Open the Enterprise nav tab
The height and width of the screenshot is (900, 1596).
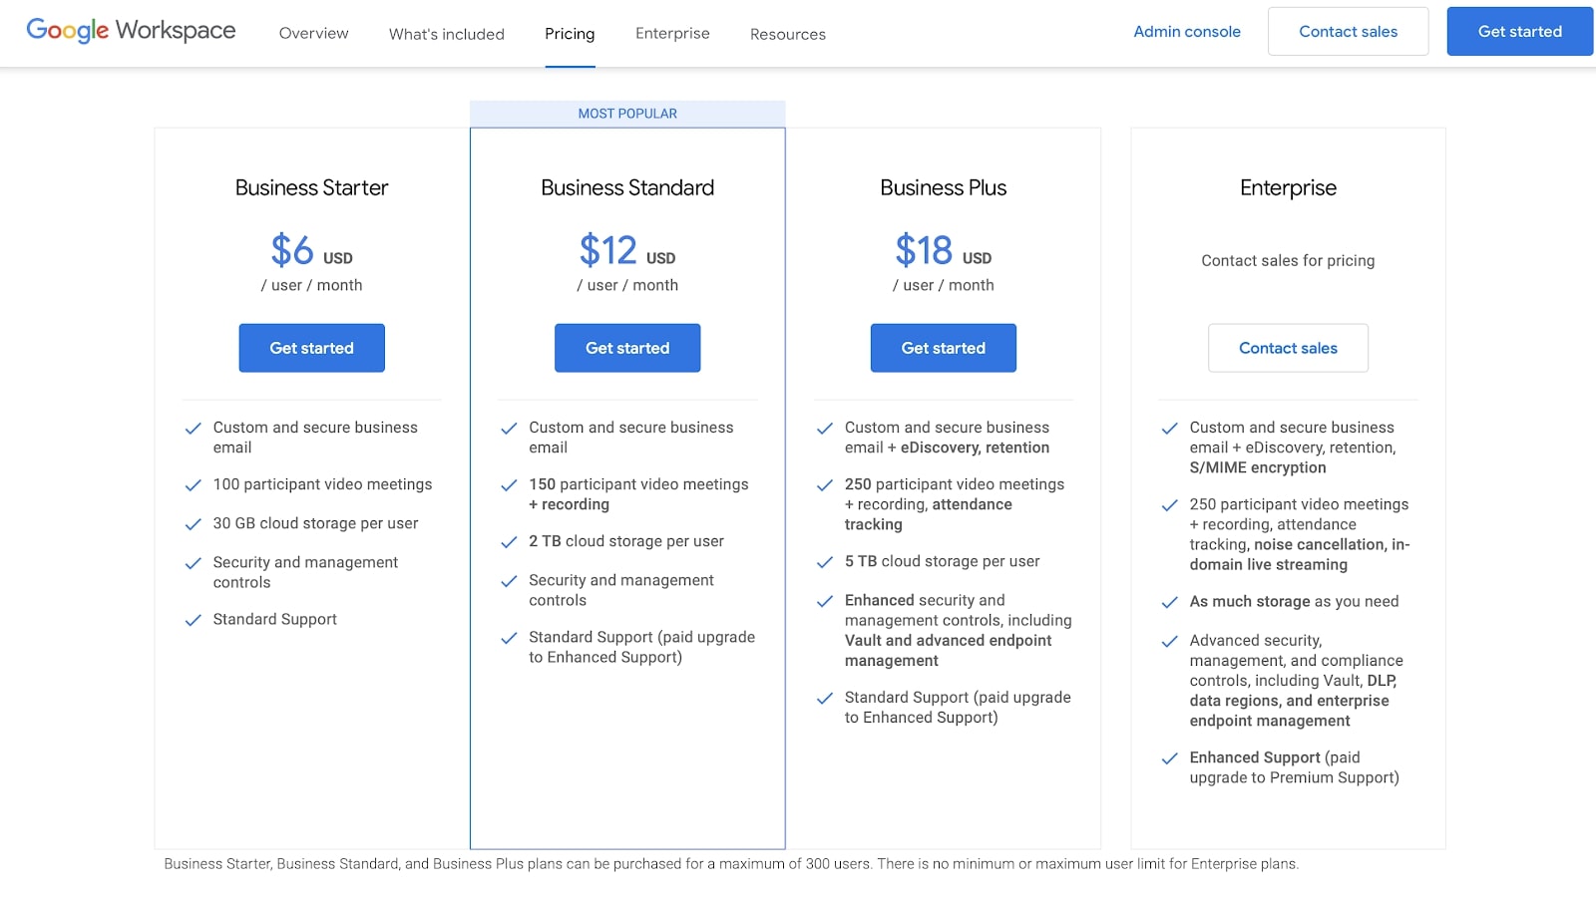[x=672, y=34]
